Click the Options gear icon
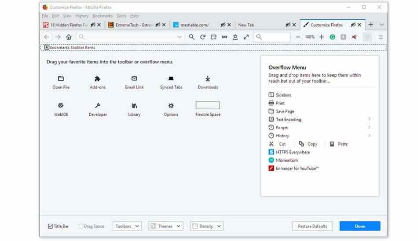 tap(171, 106)
